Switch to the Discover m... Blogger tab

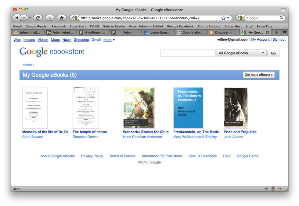tap(222, 32)
